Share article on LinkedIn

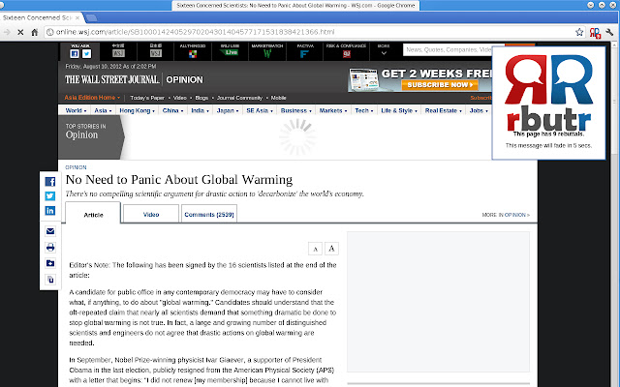[x=50, y=209]
